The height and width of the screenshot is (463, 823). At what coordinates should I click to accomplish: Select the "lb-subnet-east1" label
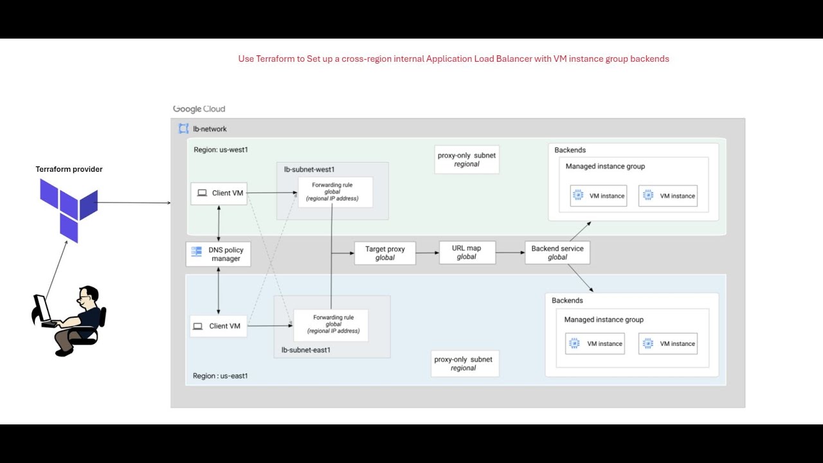click(x=306, y=350)
